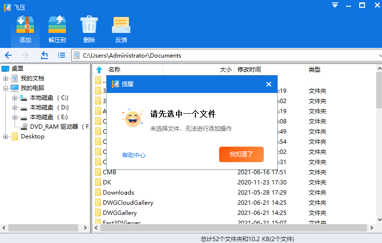Screen dimensions: 382x243
Task: Sort by the 类型 column header
Action: coord(314,70)
